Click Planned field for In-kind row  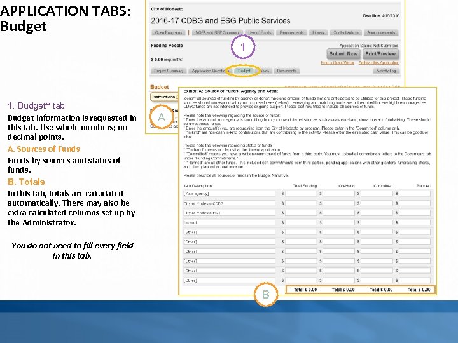coord(415,222)
